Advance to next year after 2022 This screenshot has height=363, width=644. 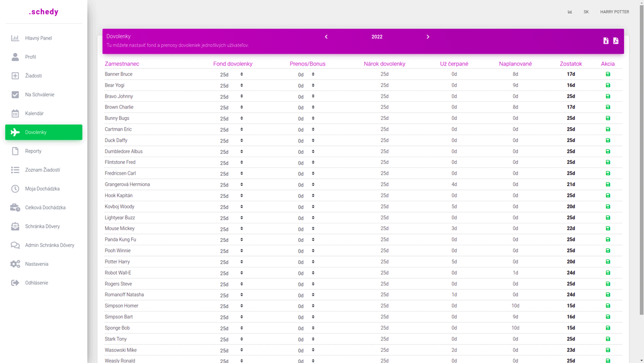(x=428, y=37)
